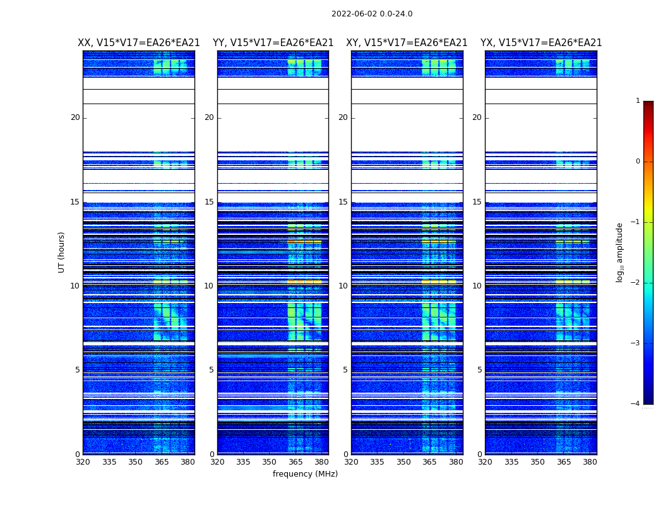Click the XX, V15*V17=EA26*EA21 panel title

click(x=139, y=43)
